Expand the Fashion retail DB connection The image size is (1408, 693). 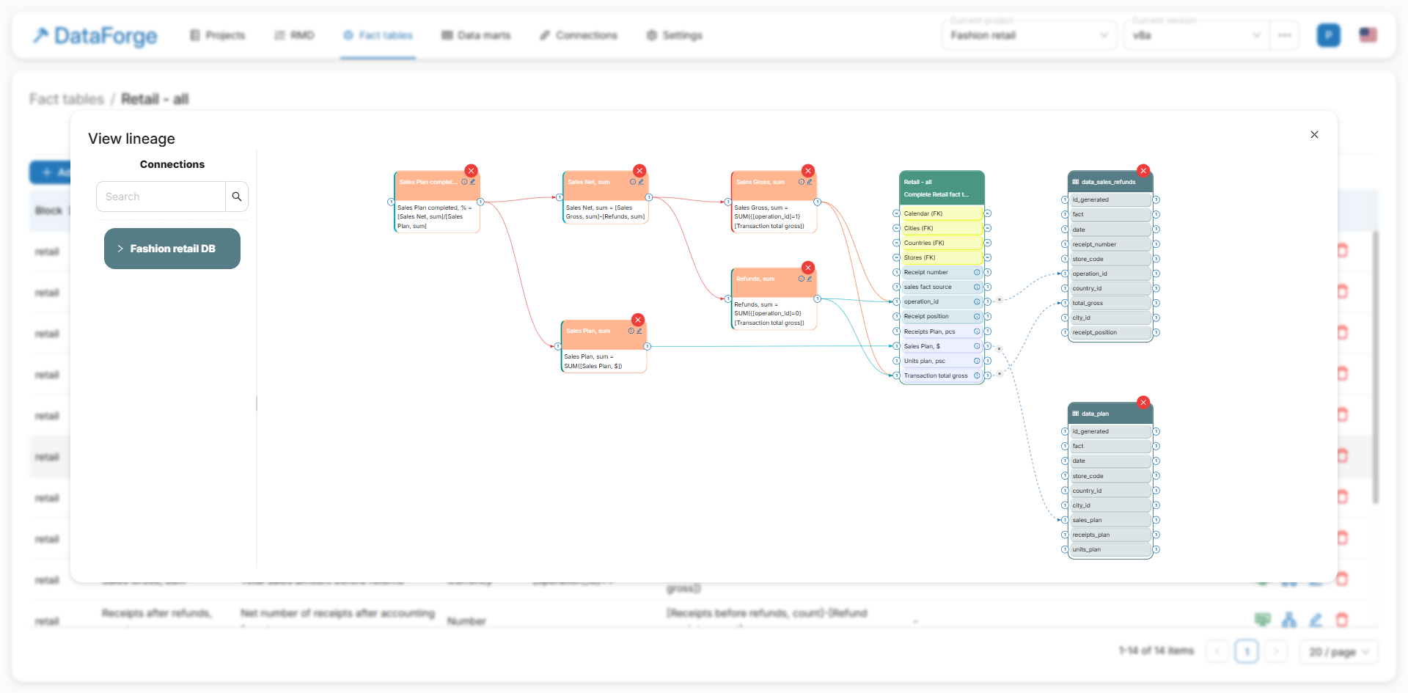172,249
